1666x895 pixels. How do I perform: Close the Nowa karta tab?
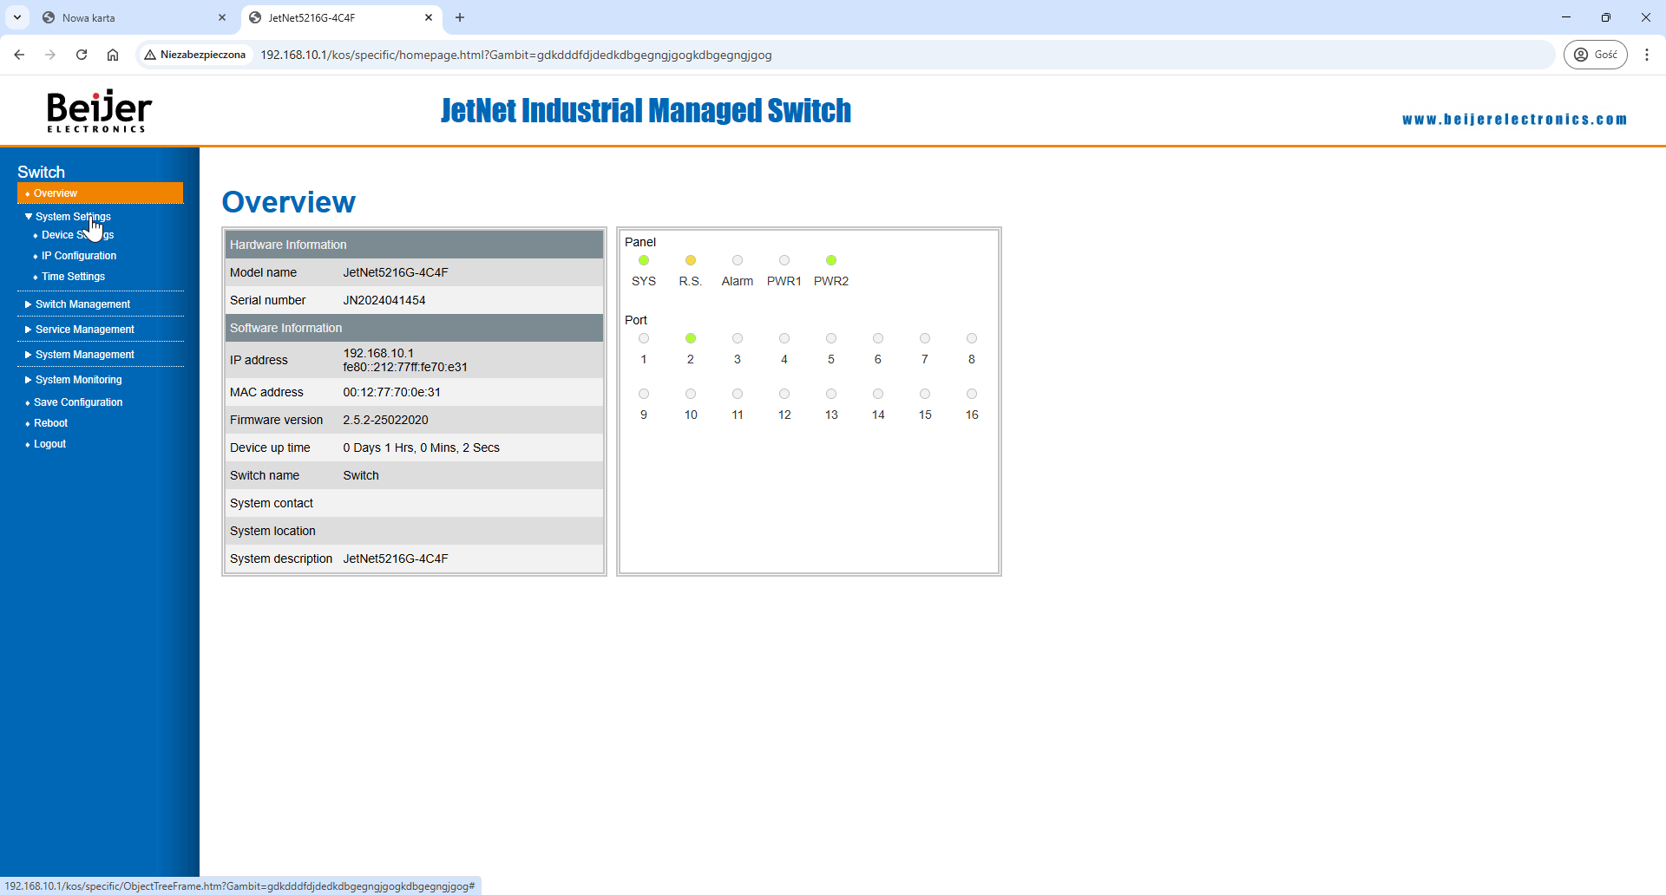(x=222, y=17)
